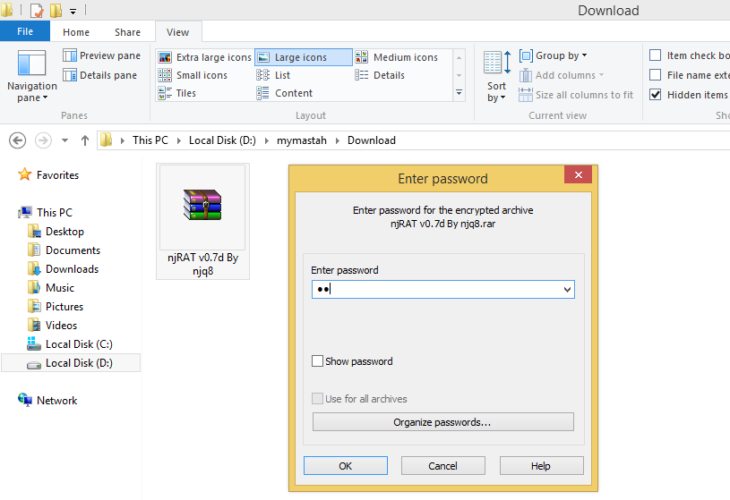The height and width of the screenshot is (500, 730).
Task: Click the Back navigation arrow
Action: click(x=18, y=140)
